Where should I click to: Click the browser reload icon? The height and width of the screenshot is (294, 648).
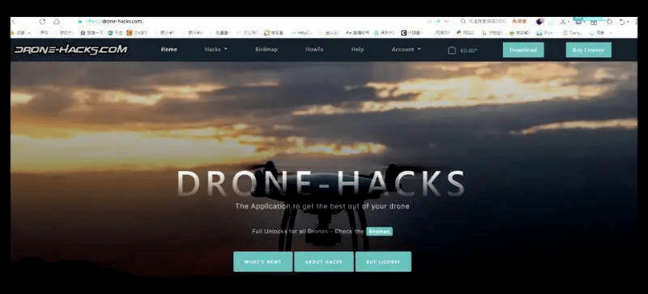(42, 22)
